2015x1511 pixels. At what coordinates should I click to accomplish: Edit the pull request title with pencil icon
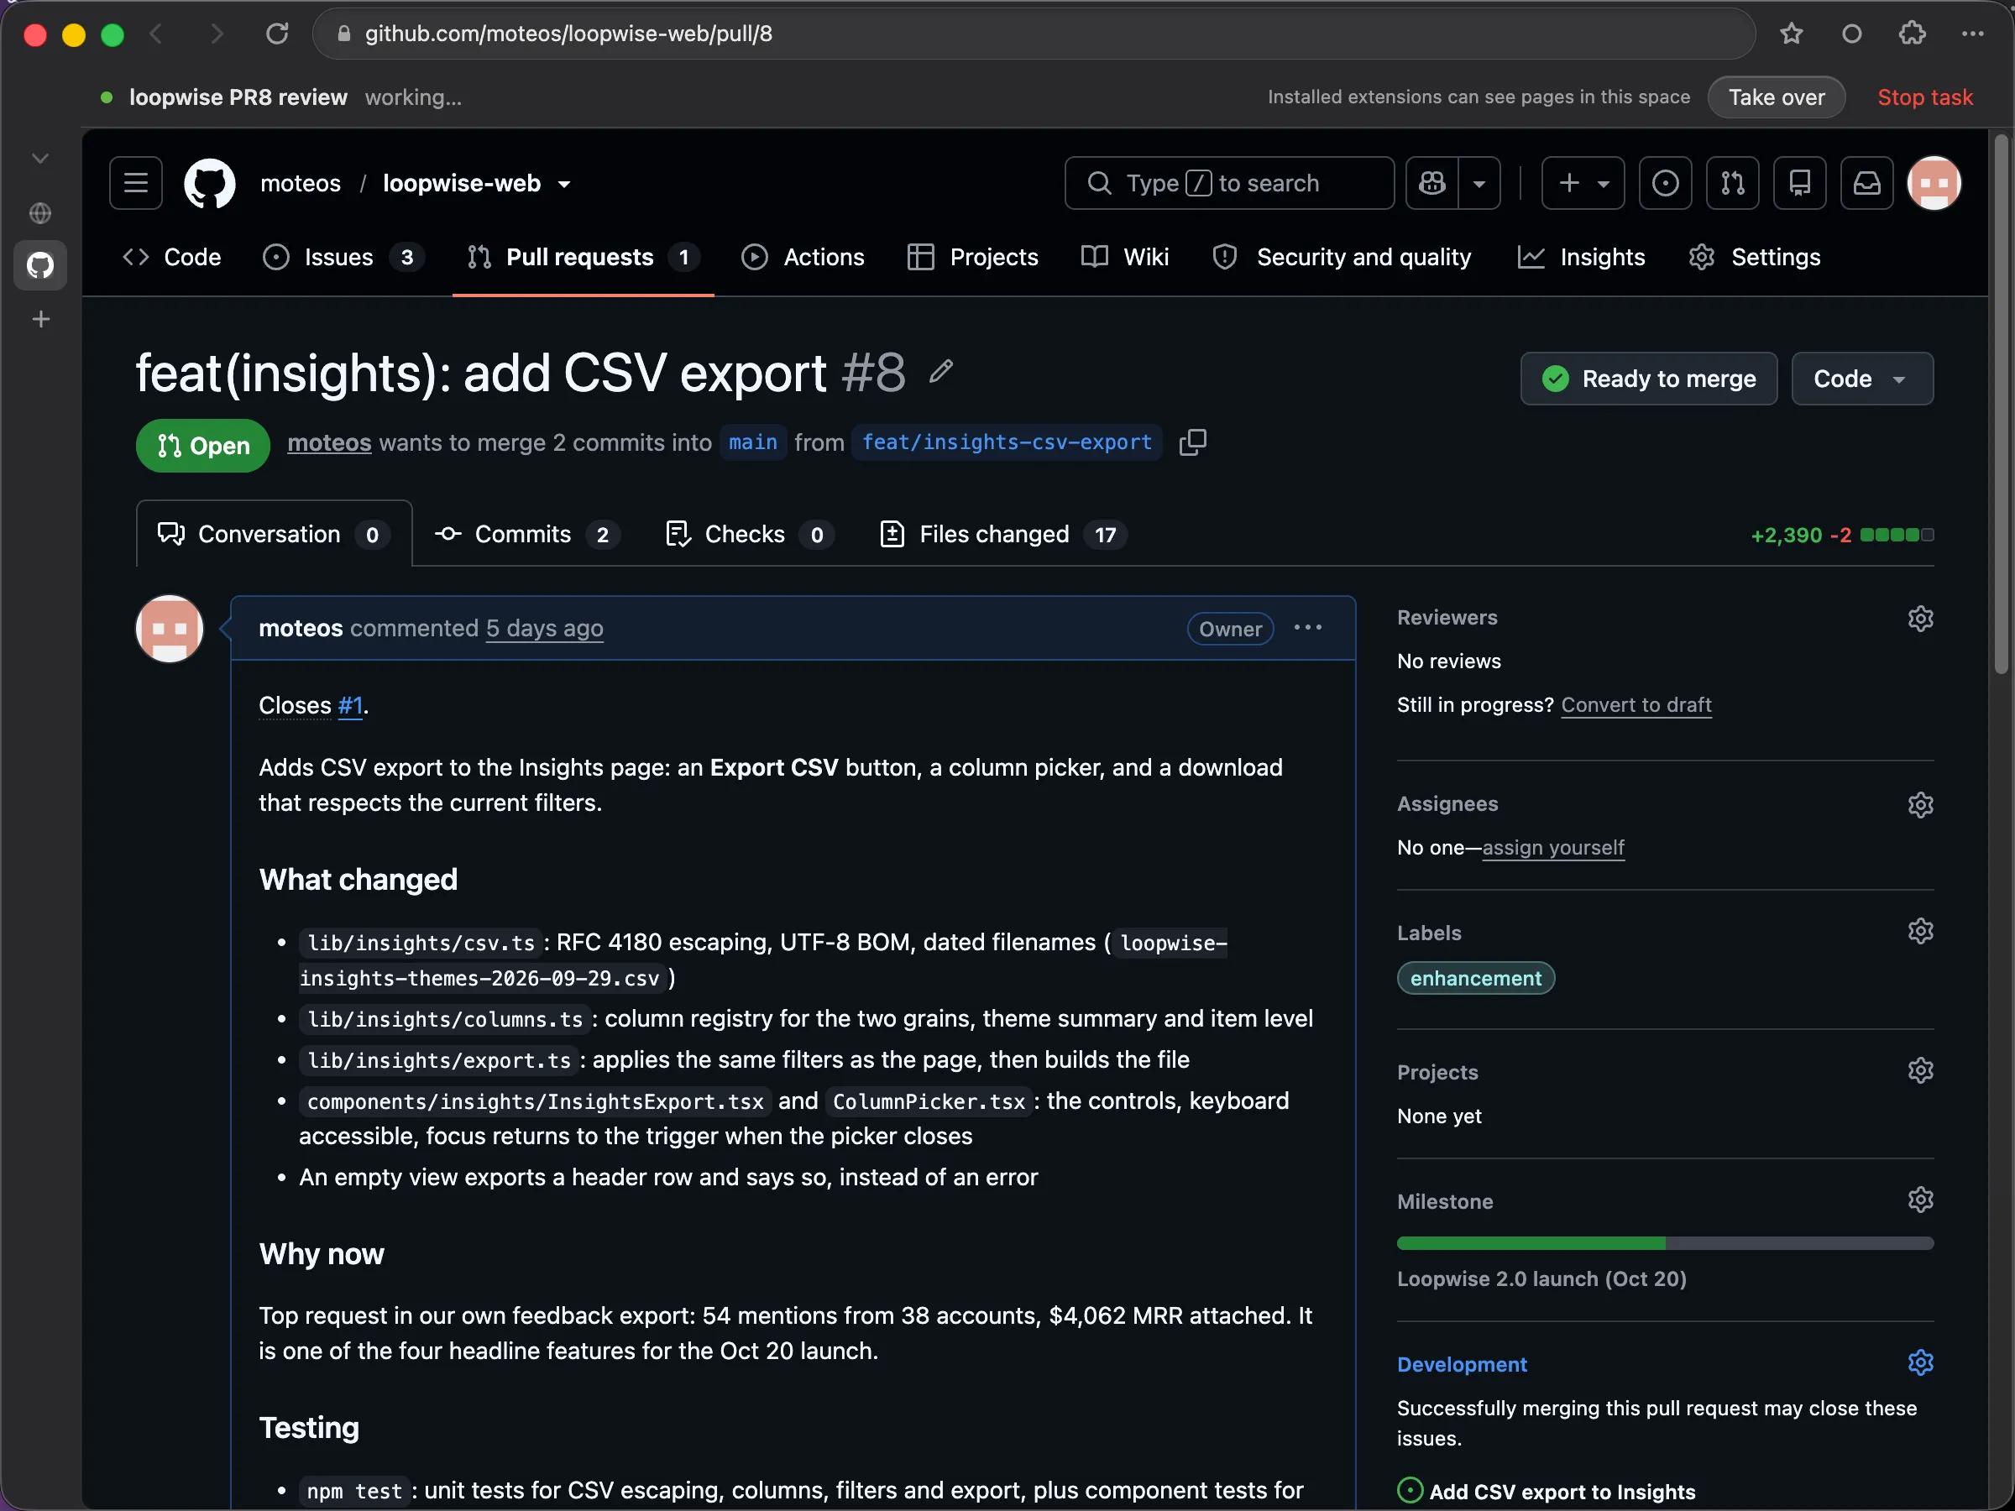(941, 372)
